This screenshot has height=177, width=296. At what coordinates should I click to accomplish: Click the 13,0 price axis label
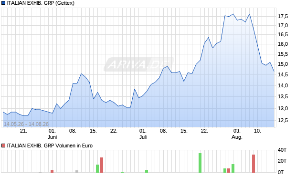(x=283, y=108)
